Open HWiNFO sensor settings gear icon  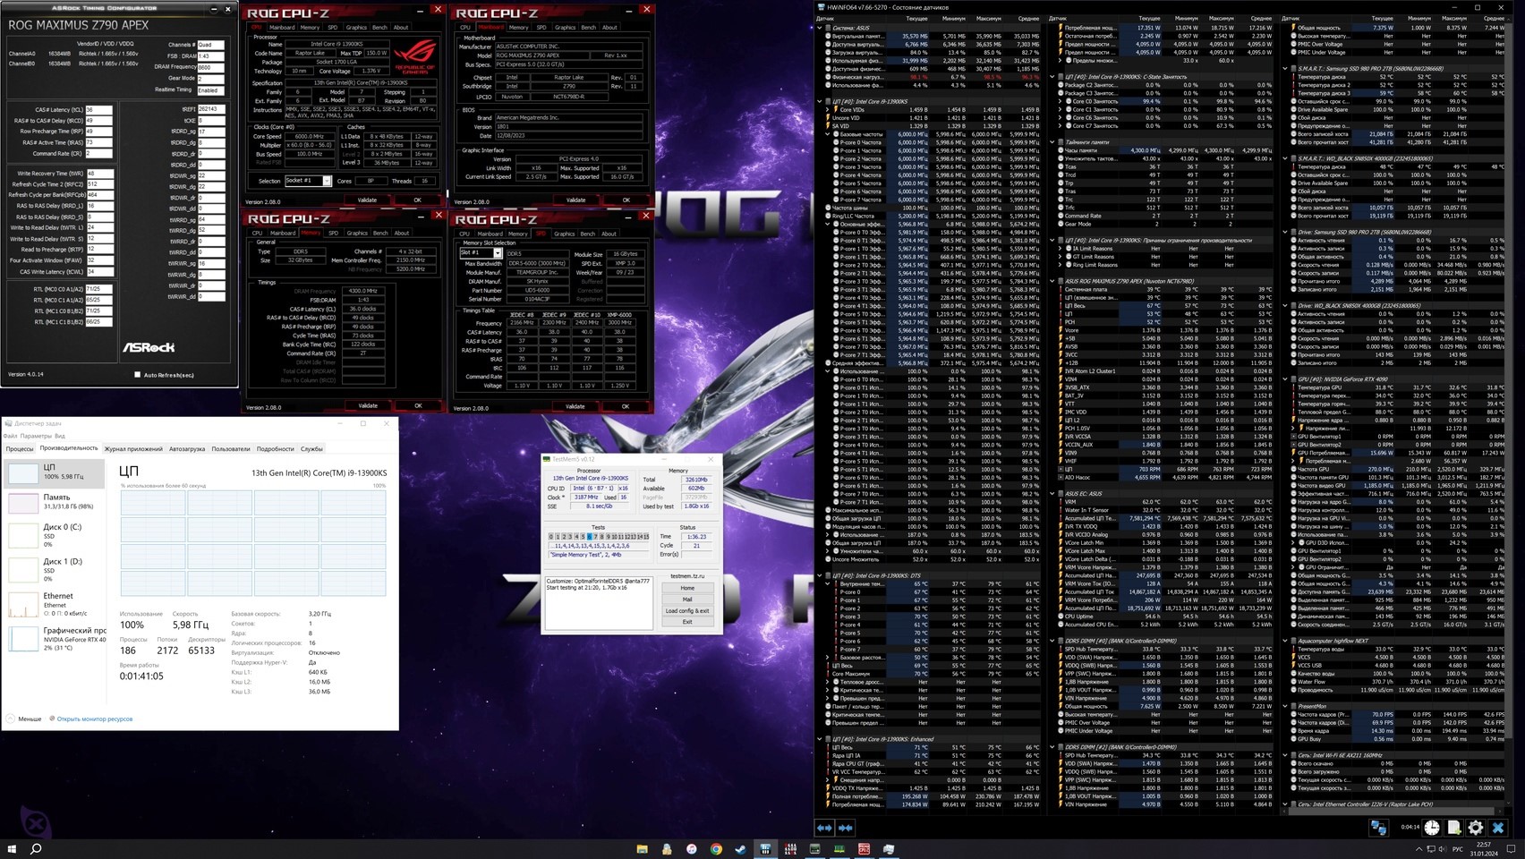(x=1476, y=828)
